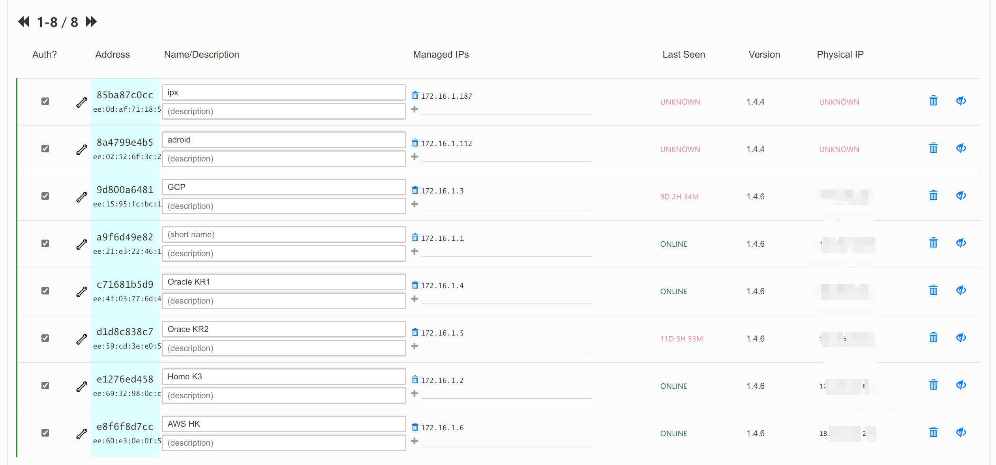Screen dimensions: 996x465
Task: Reveal physical IP for device a9f6d49e82
Action: [961, 243]
